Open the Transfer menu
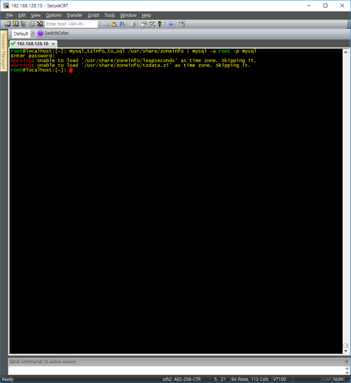 tap(74, 15)
